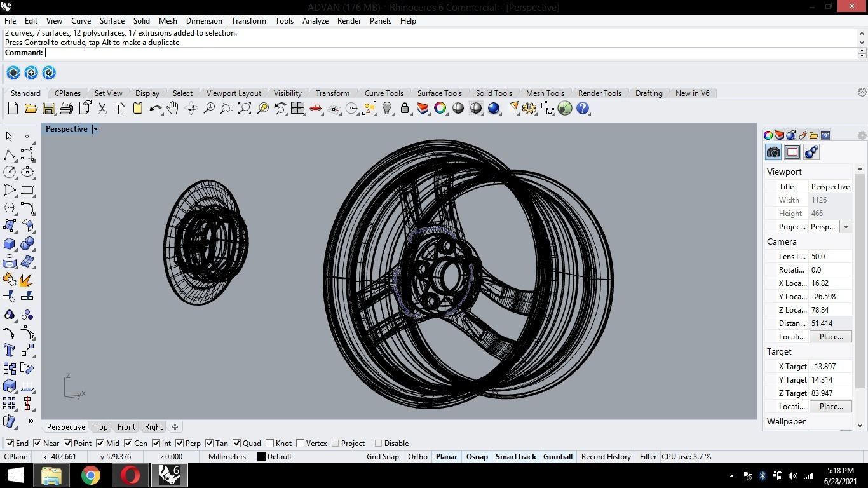Click the Explode burst icon

click(27, 279)
